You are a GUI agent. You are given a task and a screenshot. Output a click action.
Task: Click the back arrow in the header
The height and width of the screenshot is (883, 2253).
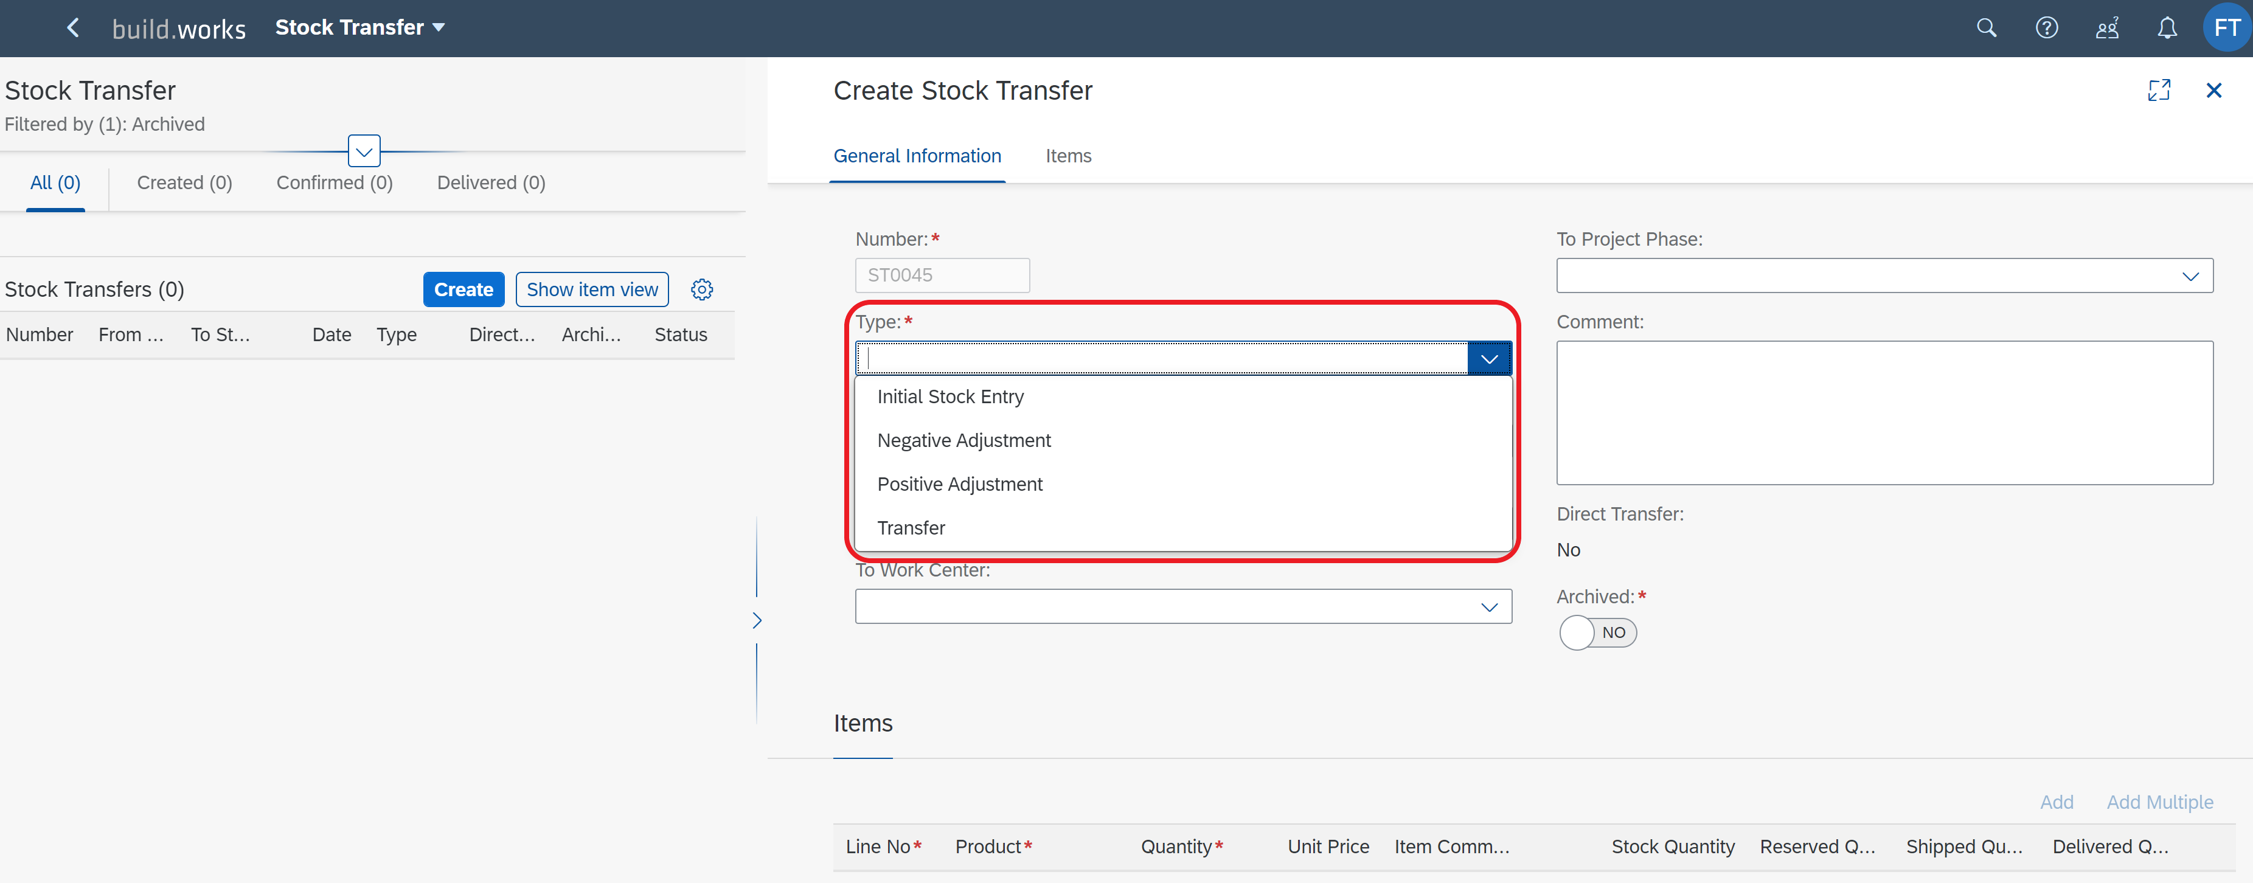pos(72,28)
